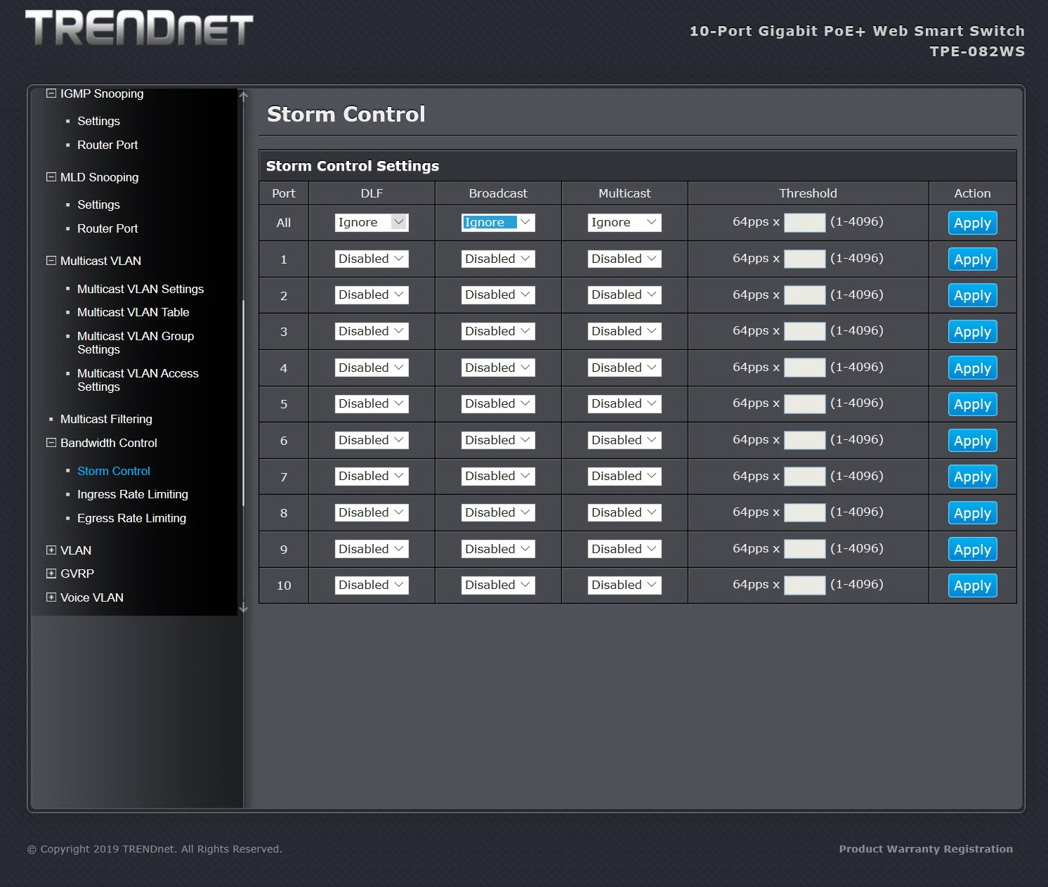Viewport: 1048px width, 887px height.
Task: Collapse the MLD Snooping section
Action: 51,177
